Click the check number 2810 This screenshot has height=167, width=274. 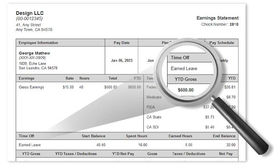point(234,25)
